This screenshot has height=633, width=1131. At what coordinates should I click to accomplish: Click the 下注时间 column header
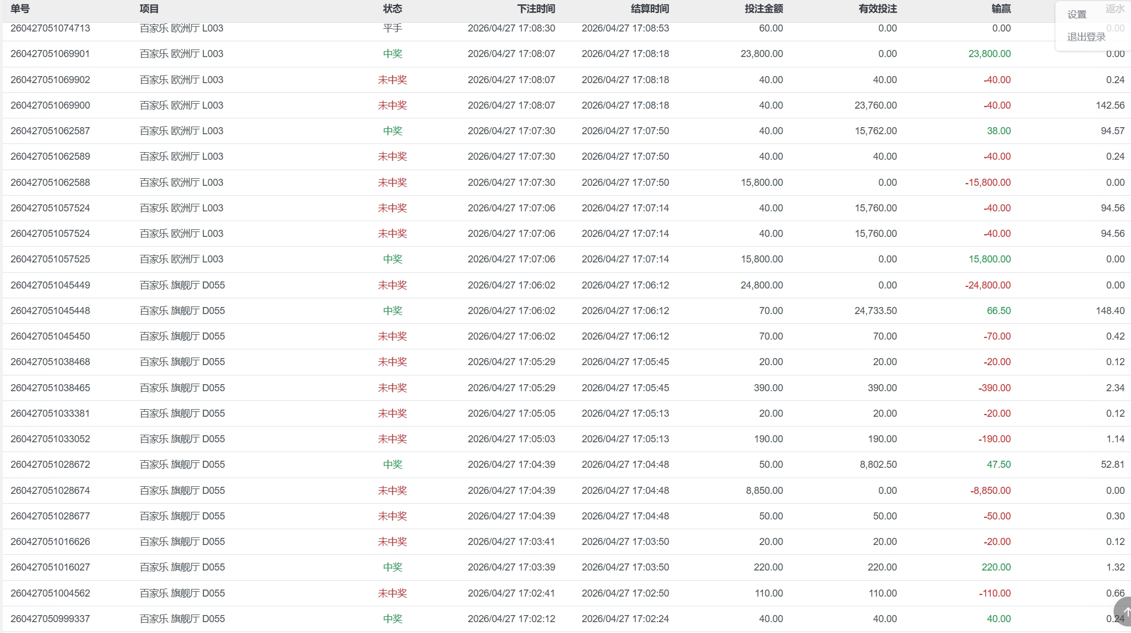pyautogui.click(x=536, y=9)
